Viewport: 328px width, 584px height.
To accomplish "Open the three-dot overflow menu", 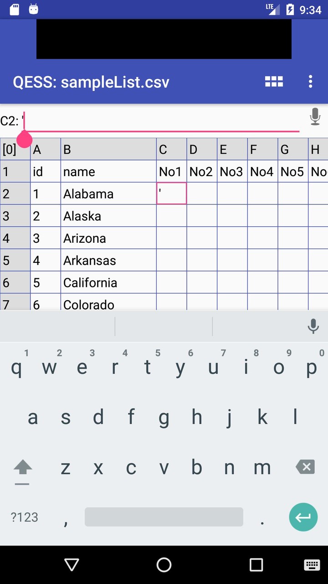I will tap(310, 82).
